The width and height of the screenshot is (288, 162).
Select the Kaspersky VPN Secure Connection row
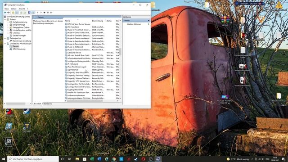click(x=92, y=81)
